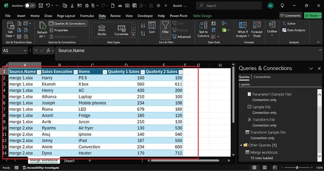This screenshot has width=324, height=171.
Task: Open the Sort dialog button
Action: point(152,28)
